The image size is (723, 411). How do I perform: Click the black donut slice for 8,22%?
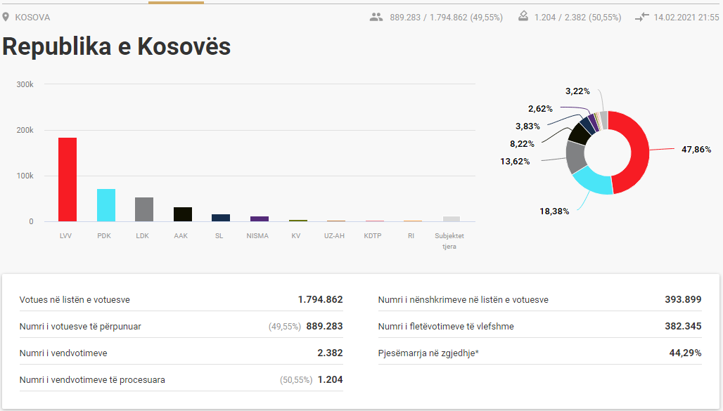(x=580, y=133)
